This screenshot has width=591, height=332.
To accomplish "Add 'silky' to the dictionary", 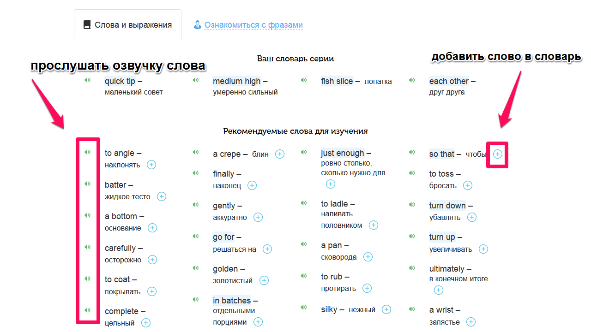I will [x=387, y=309].
